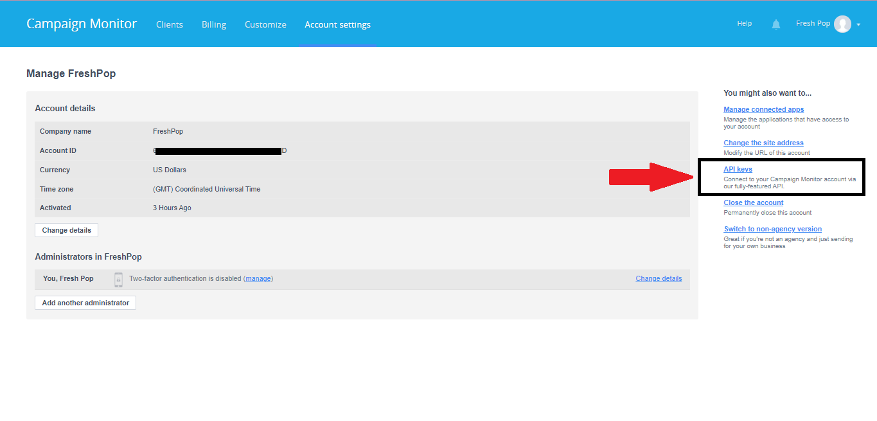Click the Administrators in FreshPop heading
877x421 pixels.
tap(88, 256)
